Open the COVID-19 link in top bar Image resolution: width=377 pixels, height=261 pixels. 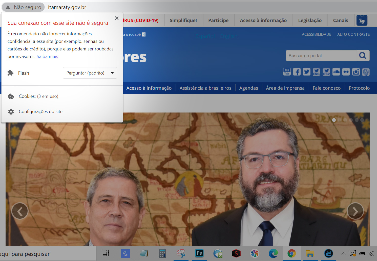pyautogui.click(x=141, y=21)
